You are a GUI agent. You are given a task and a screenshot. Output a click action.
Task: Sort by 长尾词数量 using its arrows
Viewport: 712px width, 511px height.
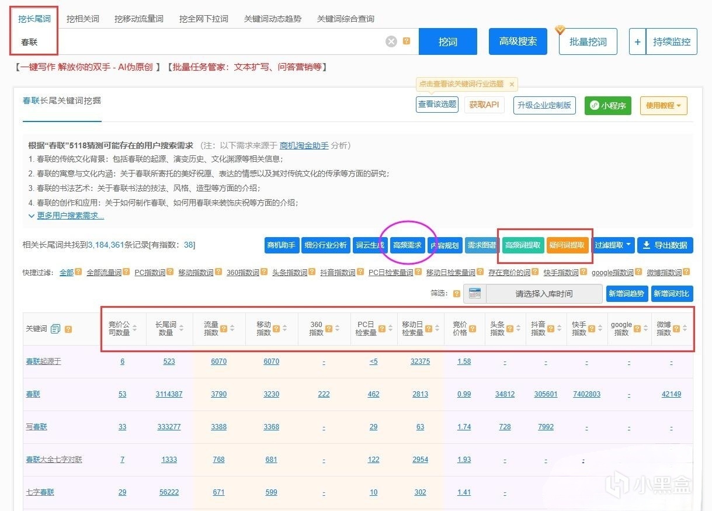pyautogui.click(x=182, y=329)
